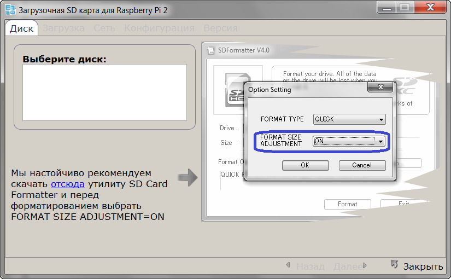
Task: Follow the отсюда download link
Action: 68,184
